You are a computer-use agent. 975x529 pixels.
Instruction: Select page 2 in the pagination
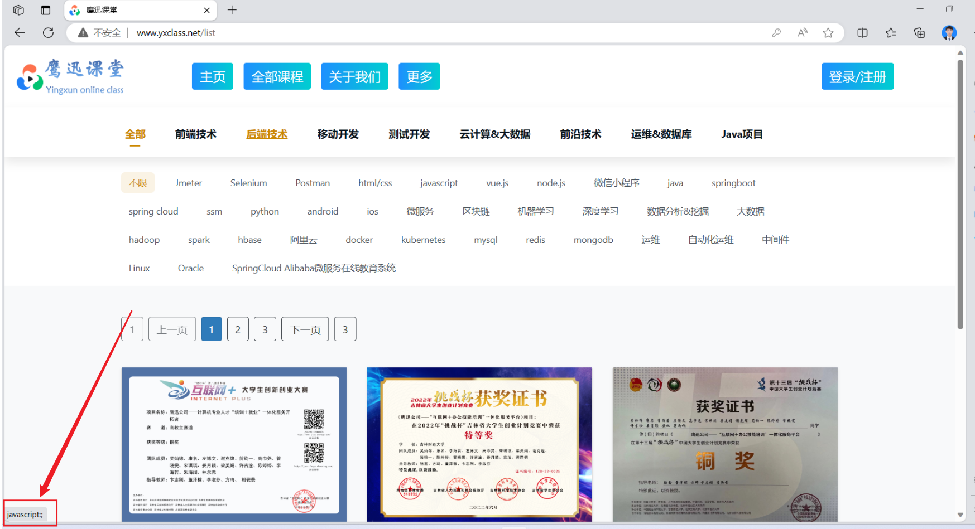click(238, 329)
